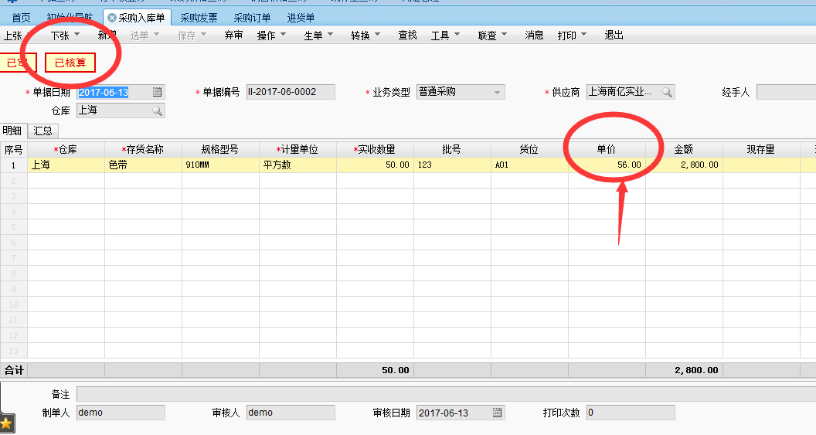Expand the 业务类型 dropdown
Screen dimensions: 816x435
point(498,92)
